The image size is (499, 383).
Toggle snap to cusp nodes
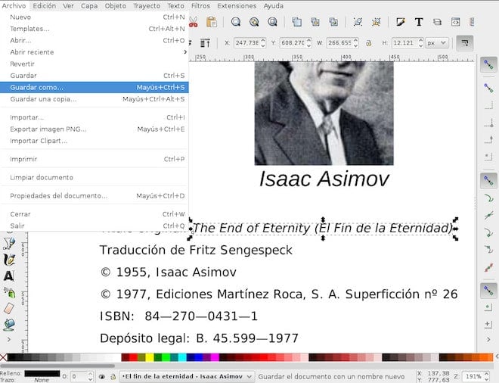tap(488, 232)
